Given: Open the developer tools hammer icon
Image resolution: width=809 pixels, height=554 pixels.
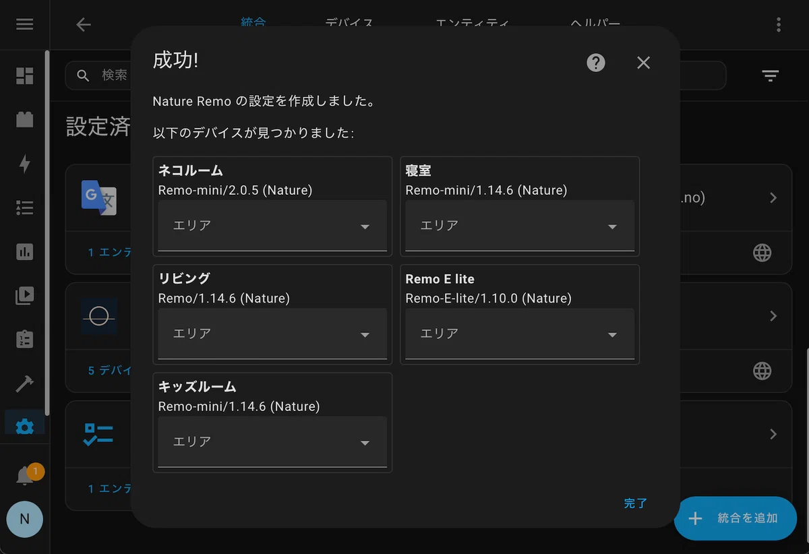Looking at the screenshot, I should (25, 383).
